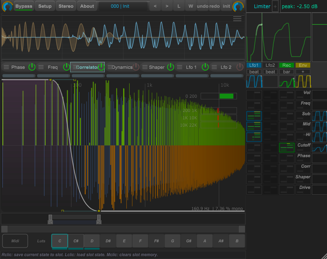Image resolution: width=327 pixels, height=259 pixels.
Task: Select the Correlator module tab
Action: [x=88, y=67]
